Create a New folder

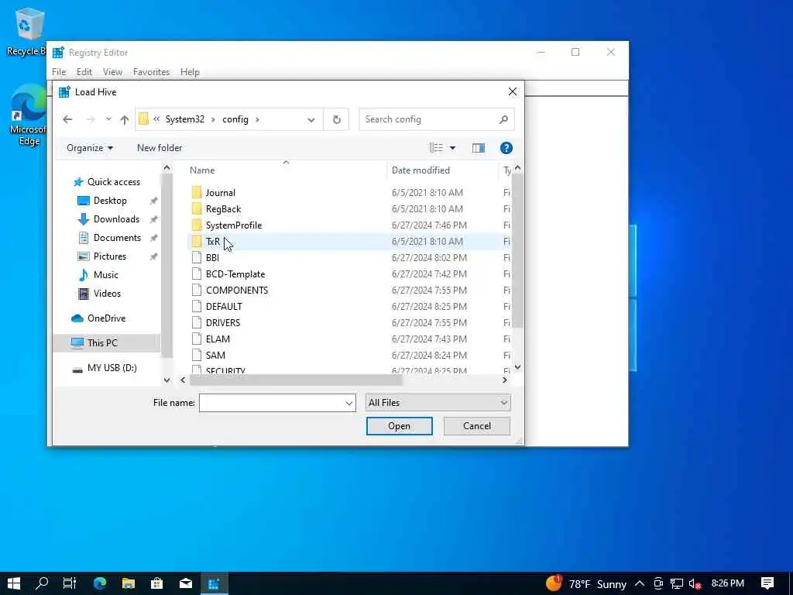160,148
